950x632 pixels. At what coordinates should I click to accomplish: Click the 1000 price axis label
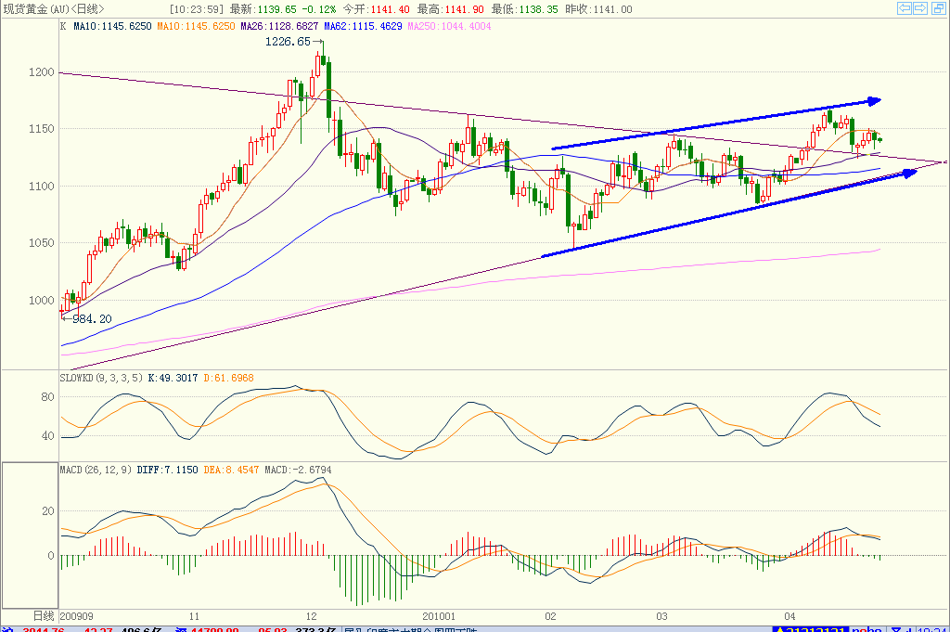pyautogui.click(x=41, y=300)
